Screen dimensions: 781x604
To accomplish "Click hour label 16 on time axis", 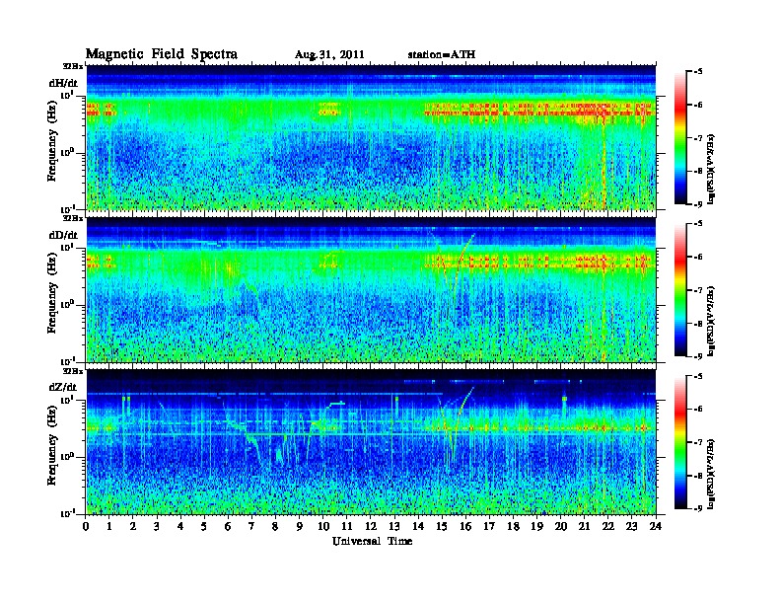I will pos(465,526).
